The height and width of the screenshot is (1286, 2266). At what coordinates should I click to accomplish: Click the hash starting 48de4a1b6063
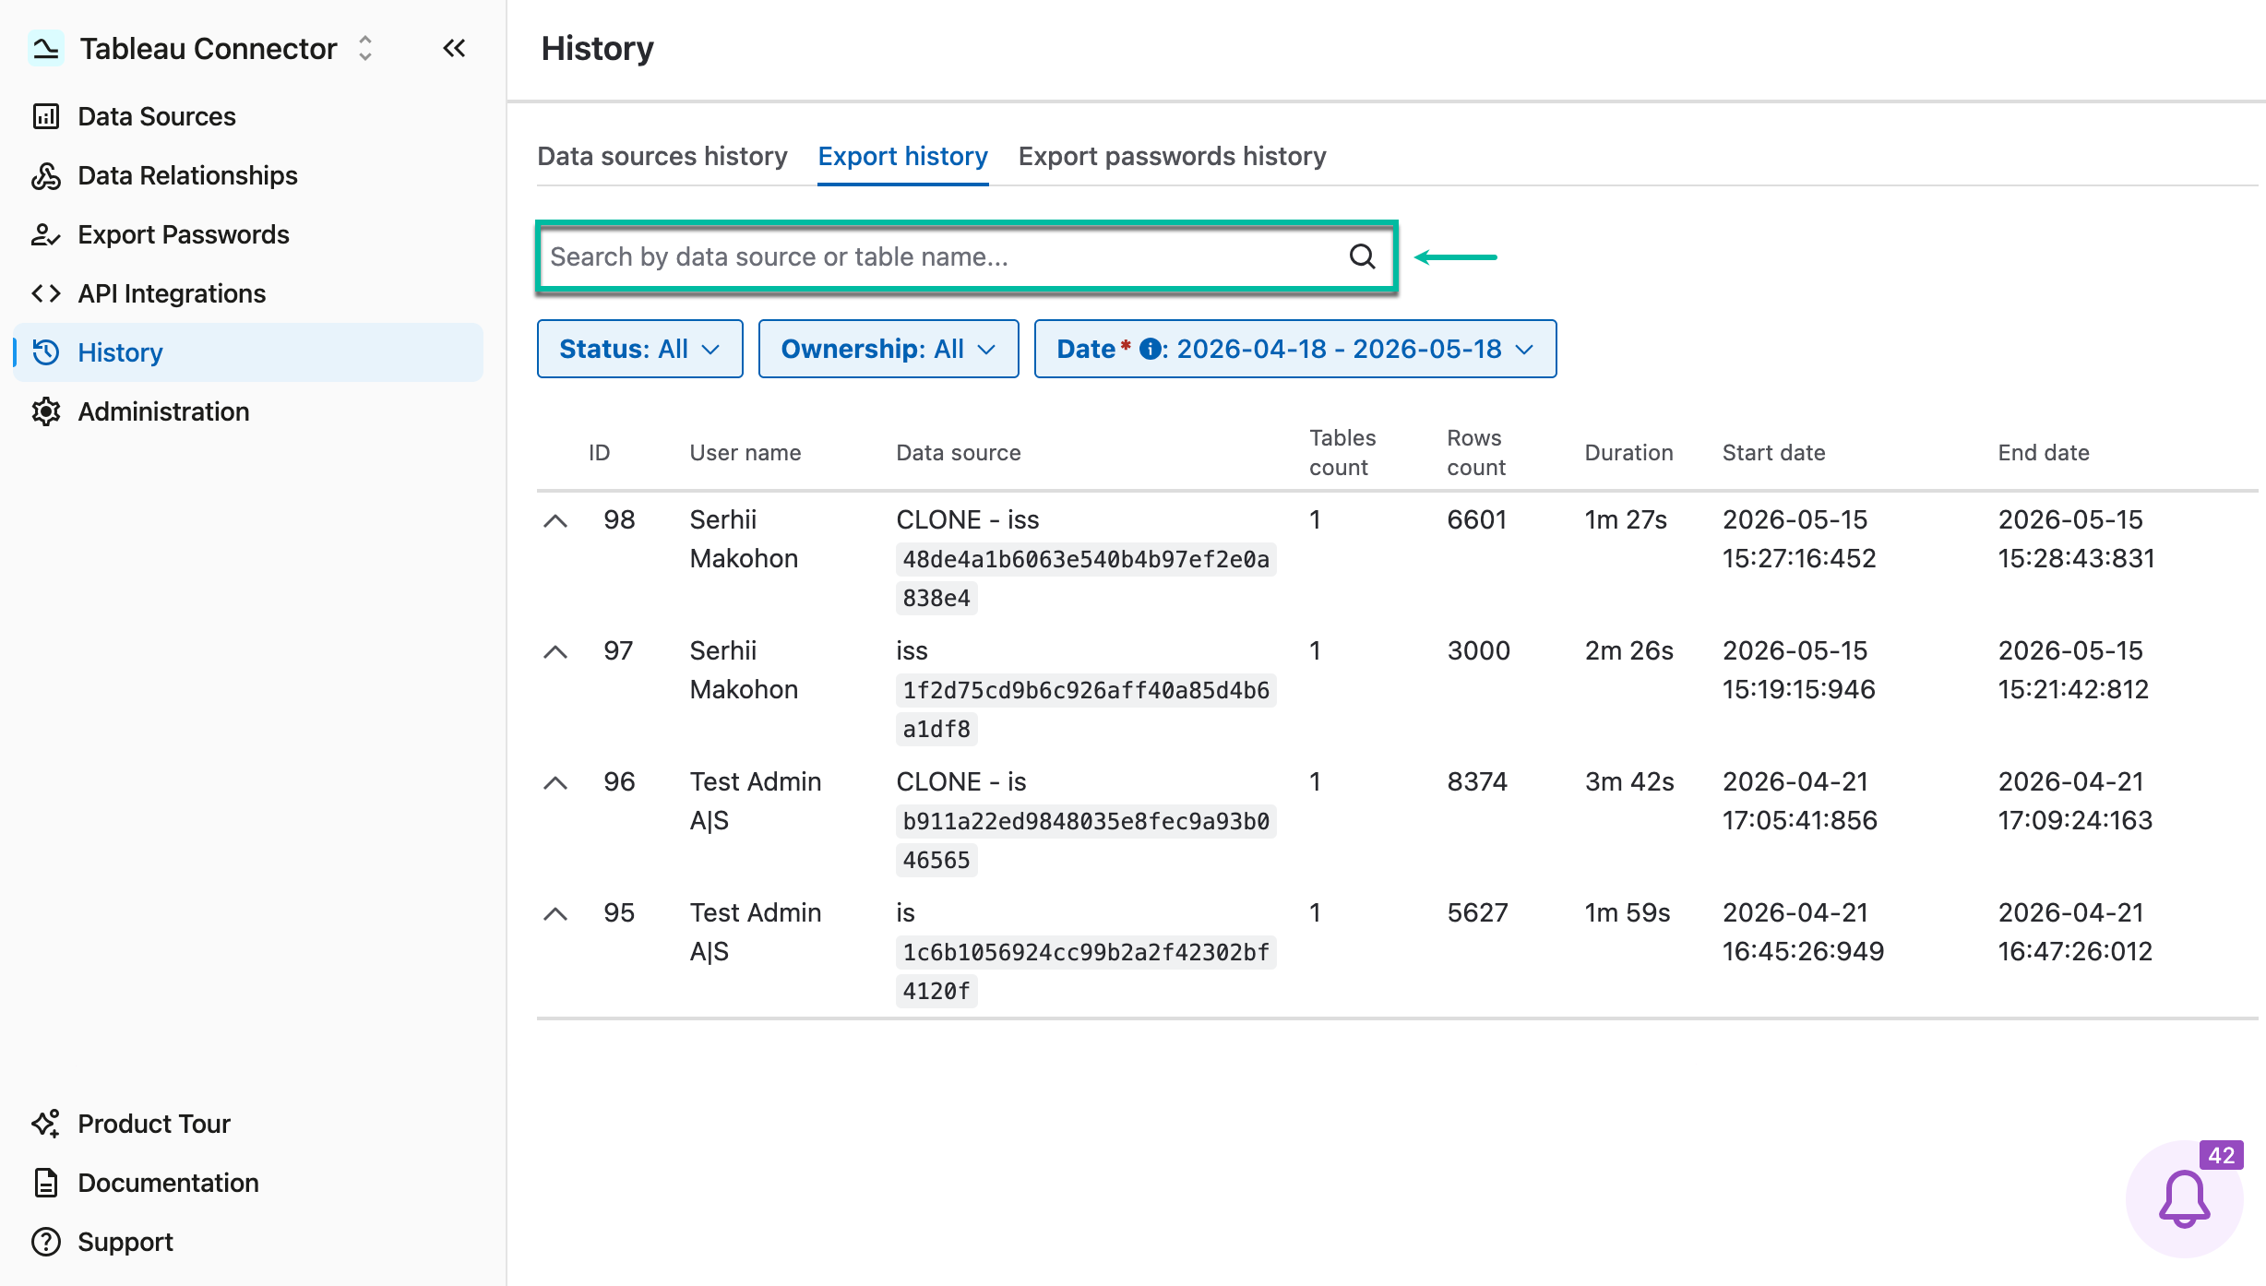[x=1086, y=578]
